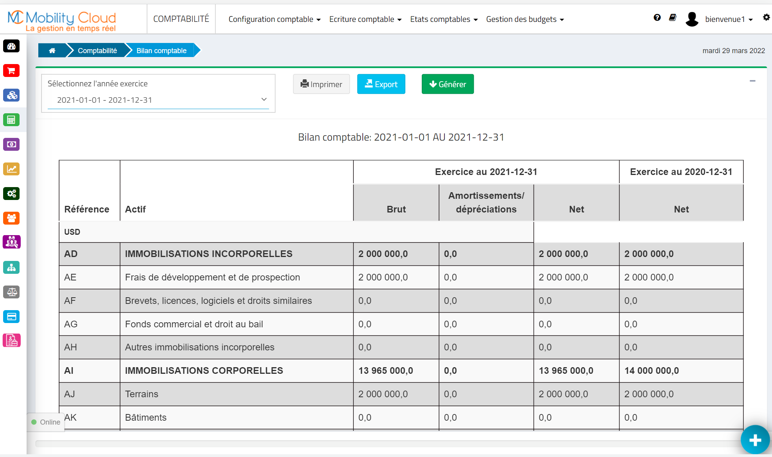772x457 pixels.
Task: Click the blue credit card sidebar icon
Action: pos(11,316)
